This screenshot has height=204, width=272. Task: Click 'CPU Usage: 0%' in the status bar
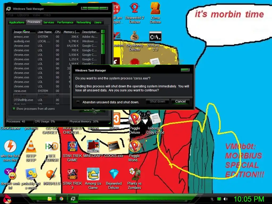point(45,121)
